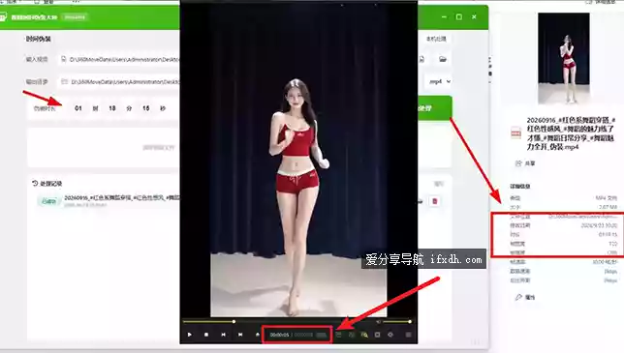Screen dimensions: 624x353
Task: Click the output directory path field
Action: [x=118, y=81]
